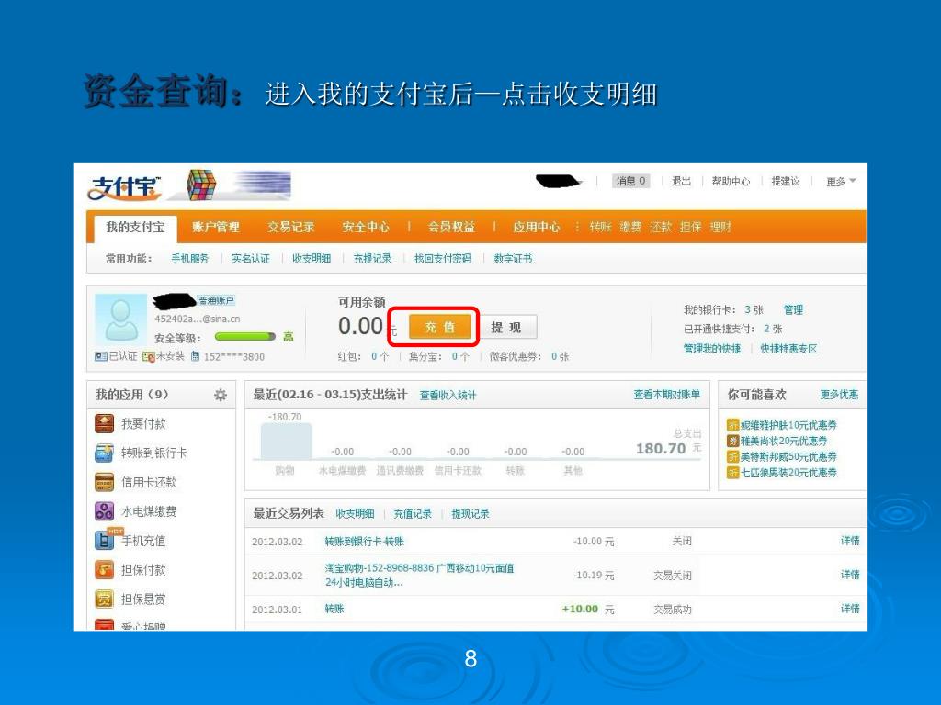Click 退出 to log out
941x705 pixels.
click(x=681, y=181)
